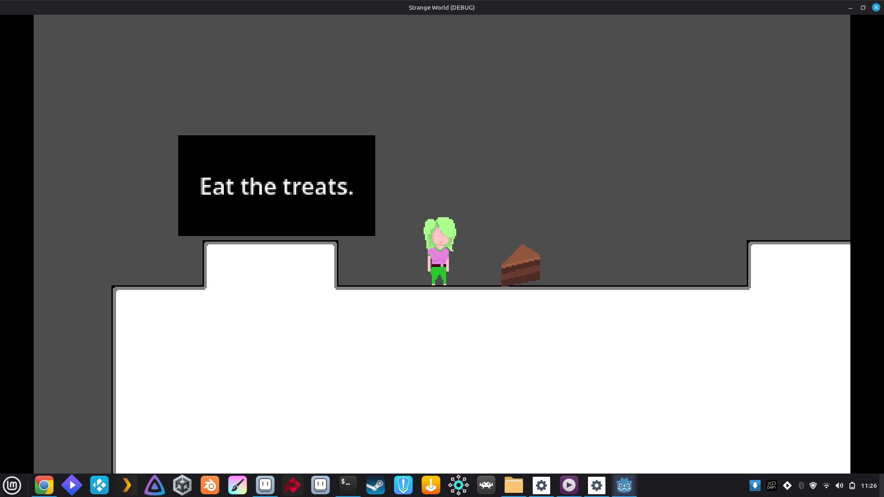This screenshot has height=497, width=884.
Task: Open the file manager folder icon
Action: [x=514, y=485]
